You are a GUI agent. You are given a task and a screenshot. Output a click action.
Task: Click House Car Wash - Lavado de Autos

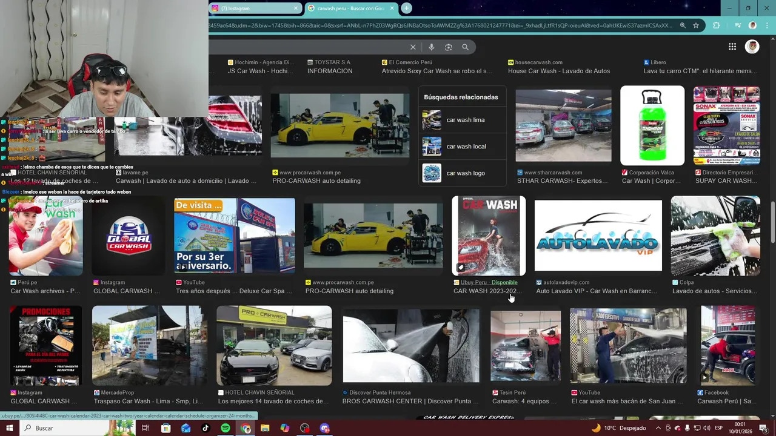pyautogui.click(x=559, y=71)
